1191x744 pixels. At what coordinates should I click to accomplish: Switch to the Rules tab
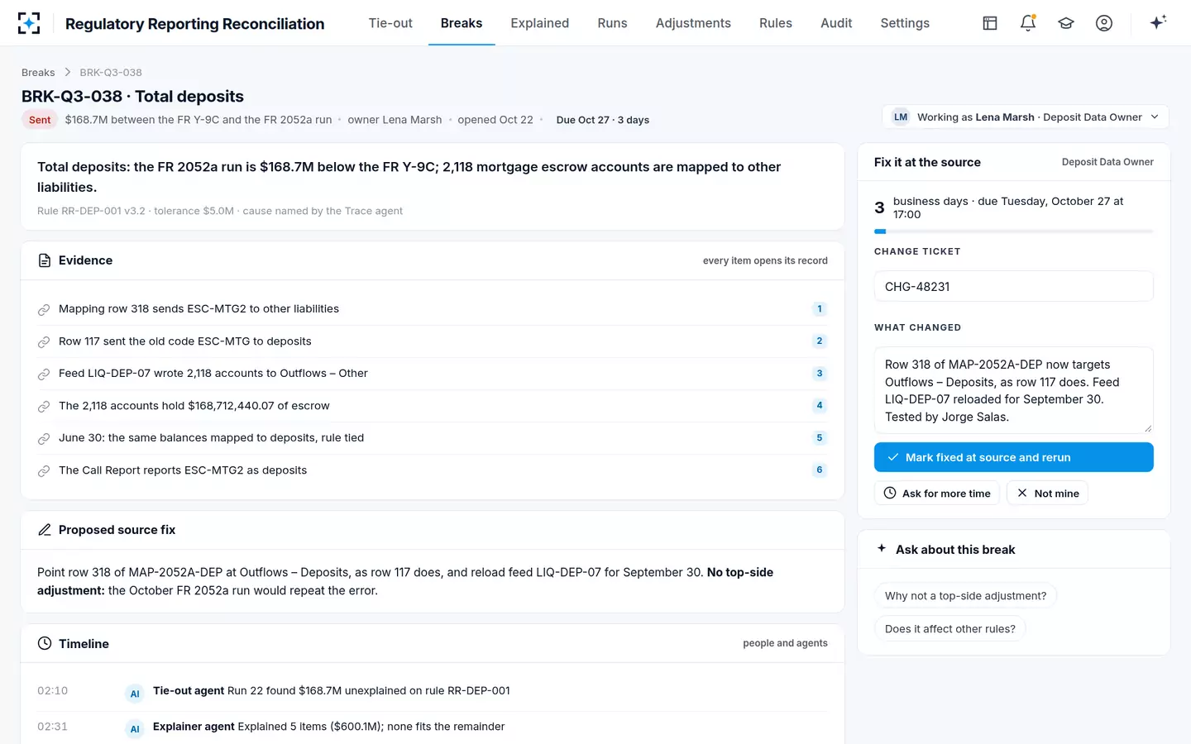[x=776, y=23]
